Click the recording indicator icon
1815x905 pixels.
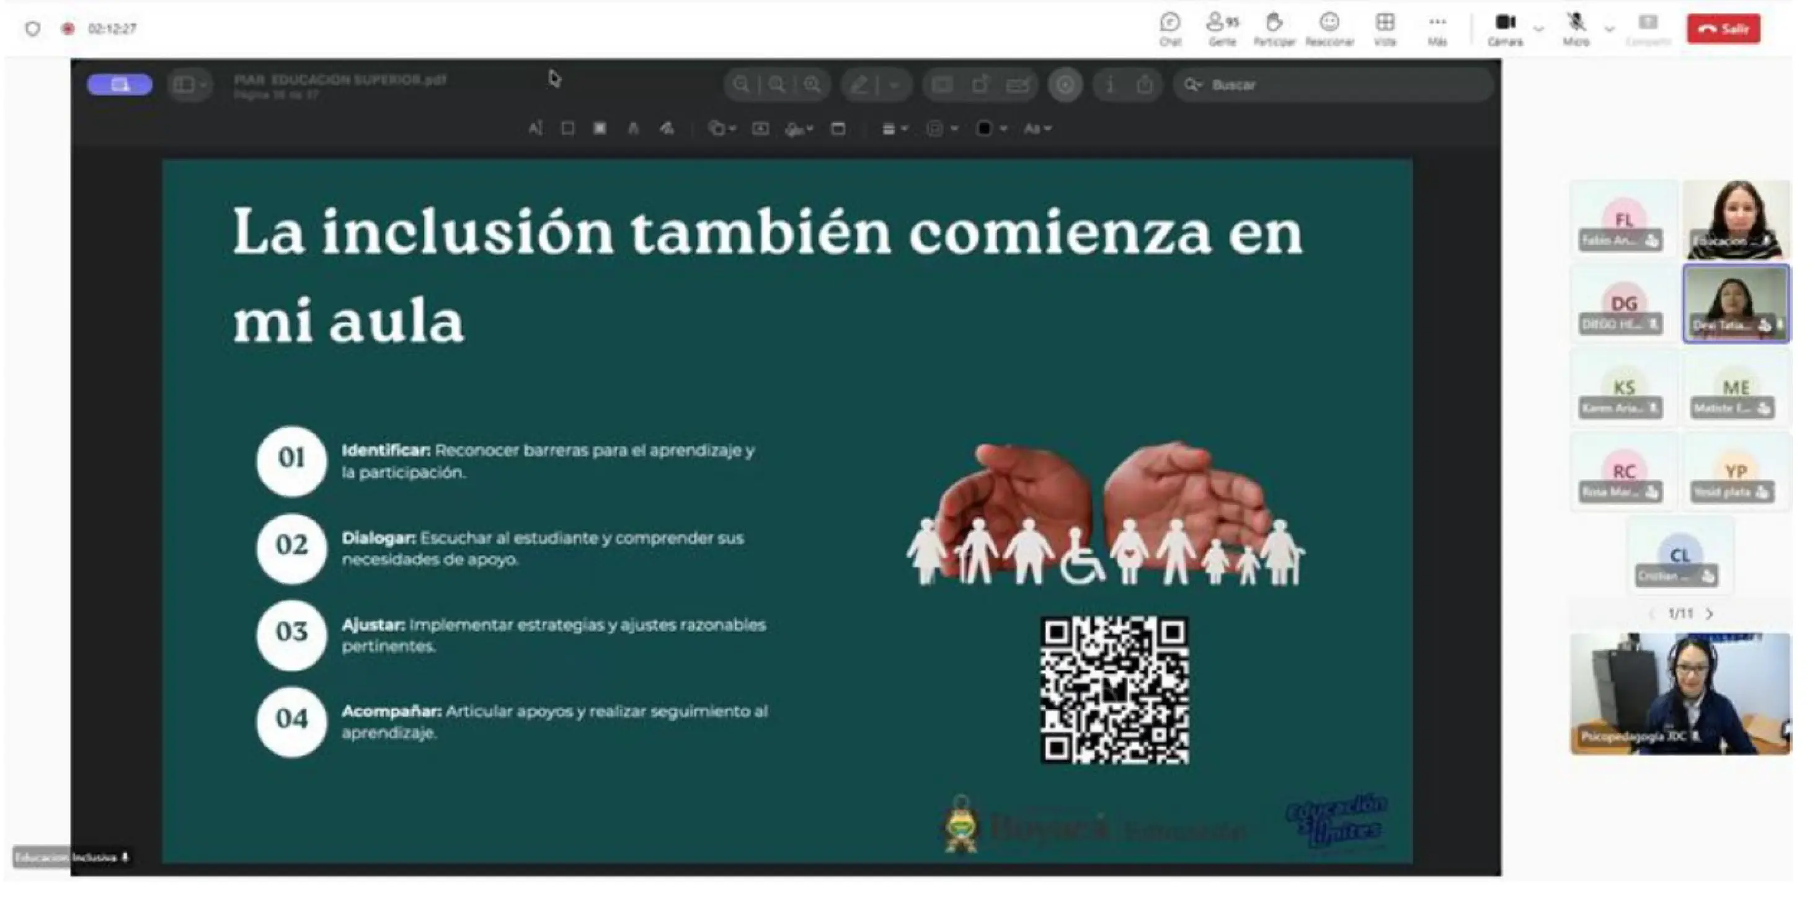(68, 29)
